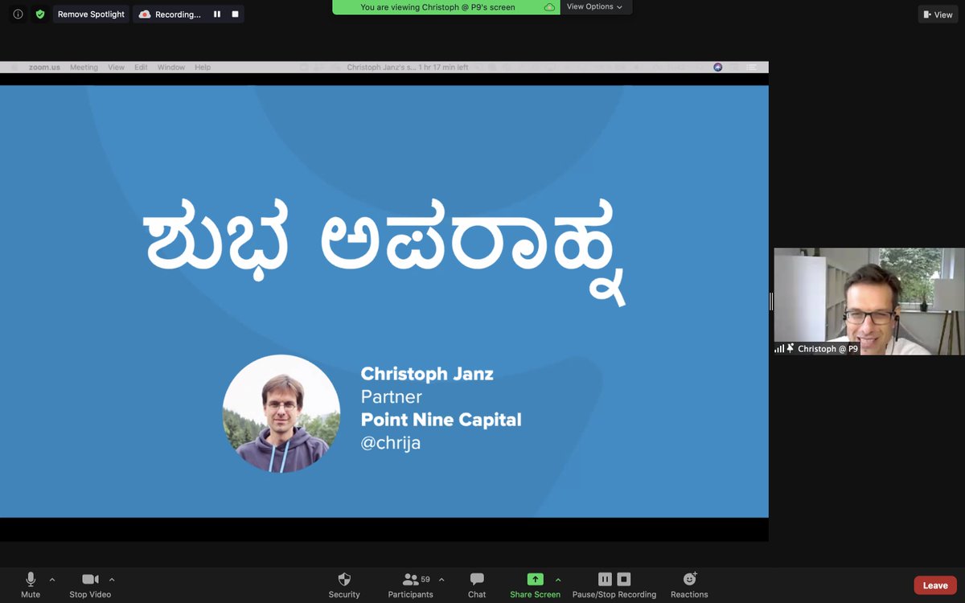Open Help menu in shared screen

203,68
